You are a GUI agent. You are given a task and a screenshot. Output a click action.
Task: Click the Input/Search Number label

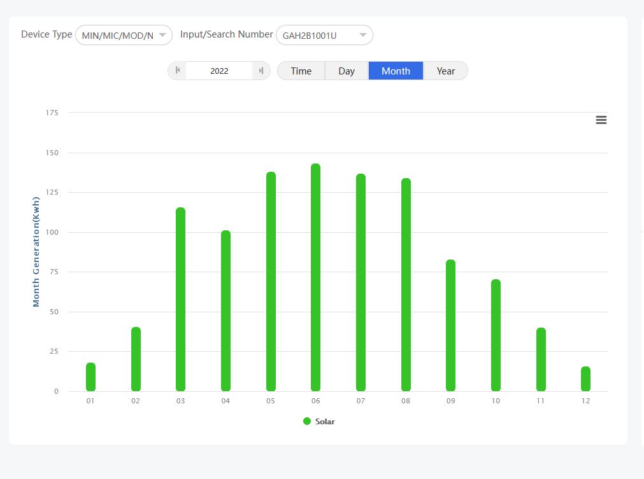coord(226,34)
